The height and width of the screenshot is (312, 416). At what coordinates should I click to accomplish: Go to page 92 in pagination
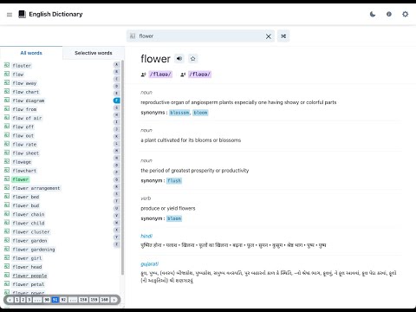pyautogui.click(x=63, y=300)
